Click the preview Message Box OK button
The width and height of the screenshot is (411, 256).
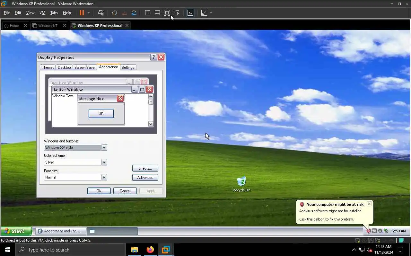[101, 114]
